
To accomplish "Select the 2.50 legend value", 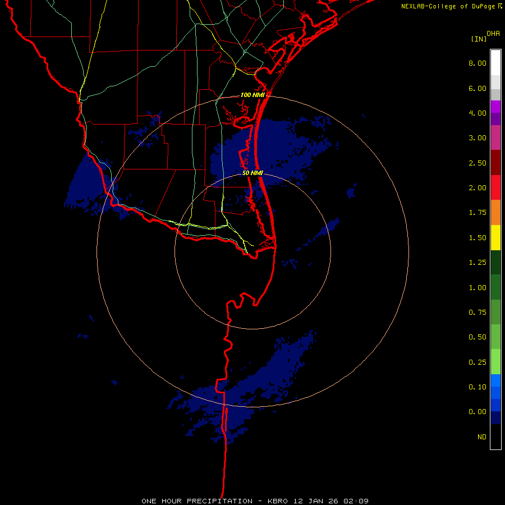I will tap(478, 163).
